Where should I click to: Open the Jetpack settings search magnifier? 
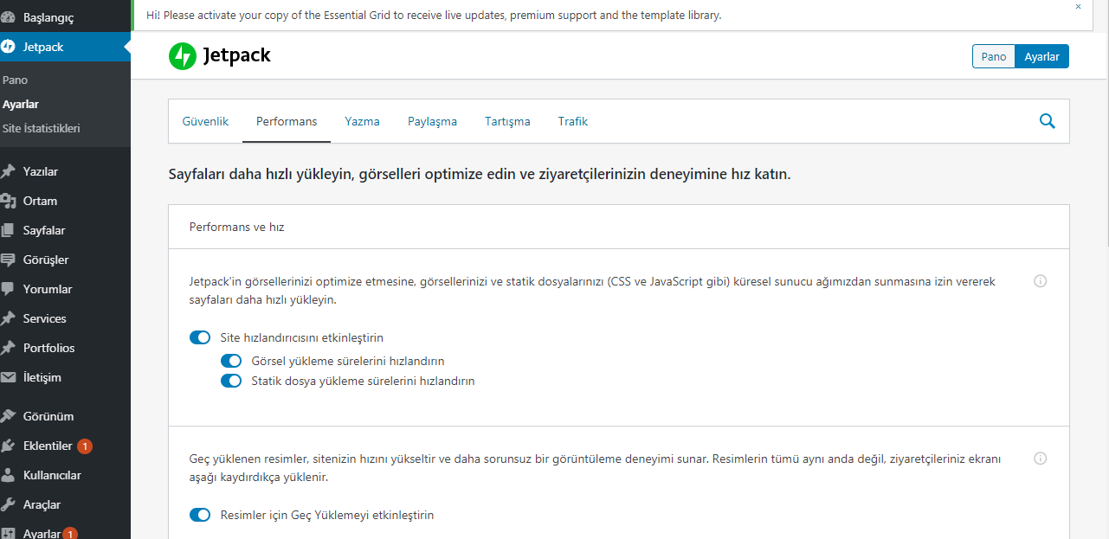[1047, 121]
